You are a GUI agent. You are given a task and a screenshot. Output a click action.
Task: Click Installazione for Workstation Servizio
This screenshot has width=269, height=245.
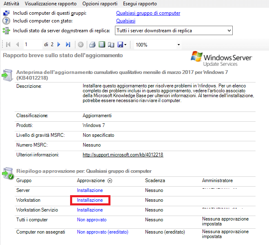90,210
